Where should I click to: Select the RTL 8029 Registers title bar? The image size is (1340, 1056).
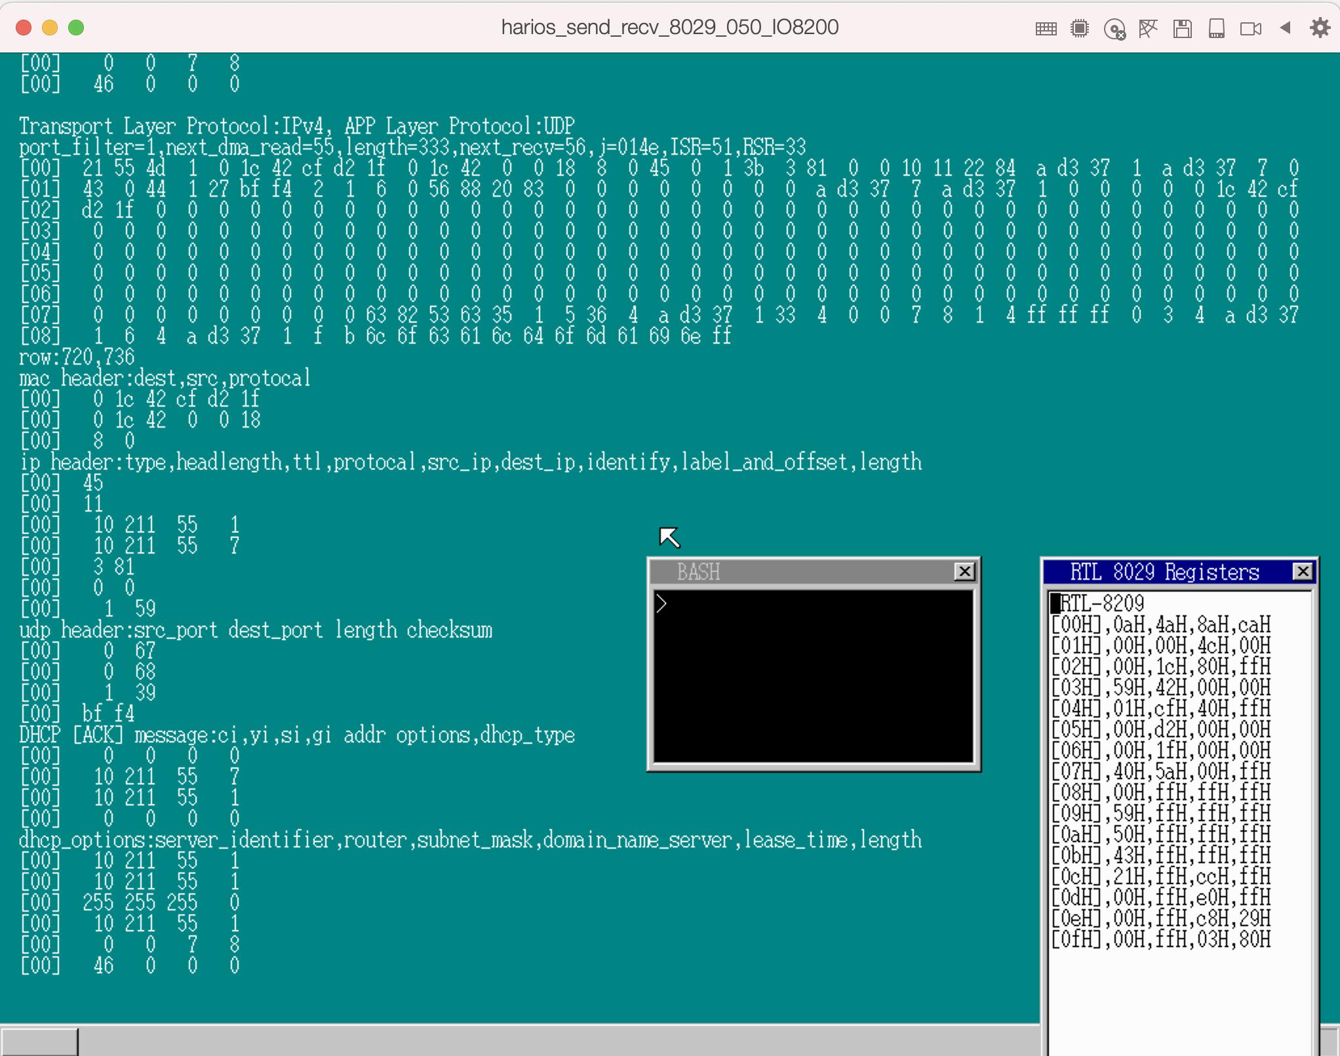[x=1164, y=572]
